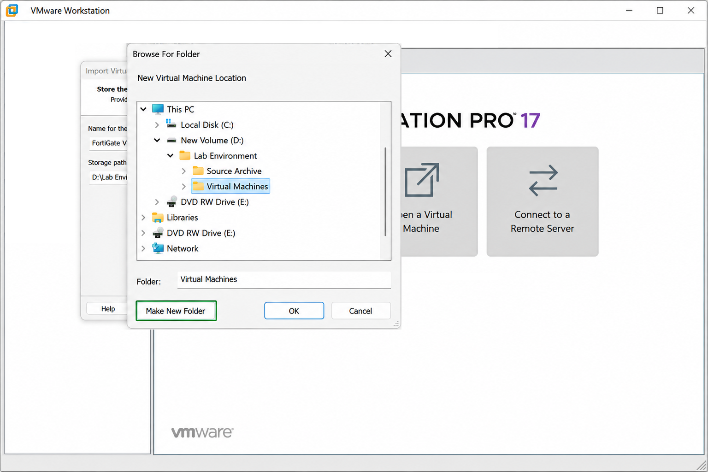The height and width of the screenshot is (472, 708).
Task: Click the Connect to a Remote Server tile
Action: 543,201
